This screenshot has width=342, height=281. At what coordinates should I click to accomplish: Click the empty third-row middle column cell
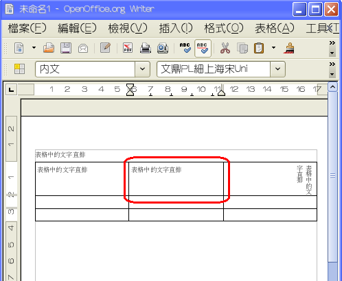(176, 215)
